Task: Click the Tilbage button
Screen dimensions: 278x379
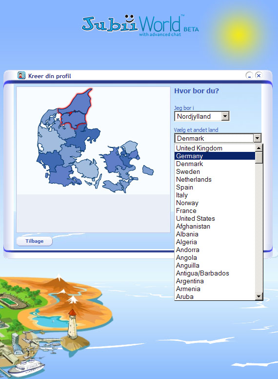Action: point(34,241)
